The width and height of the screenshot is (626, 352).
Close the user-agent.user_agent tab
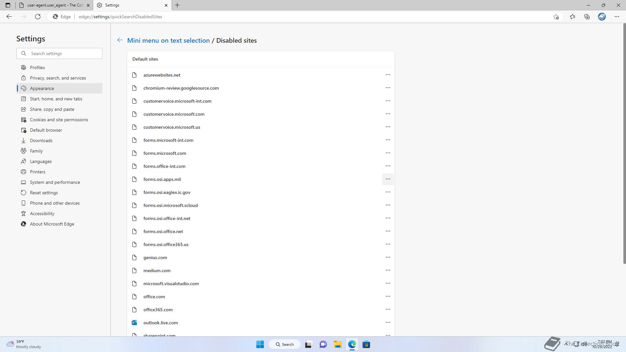pos(88,5)
